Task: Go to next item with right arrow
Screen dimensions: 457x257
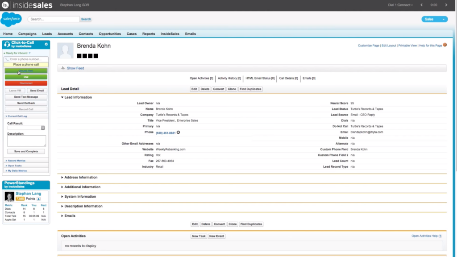Action: (446, 5)
